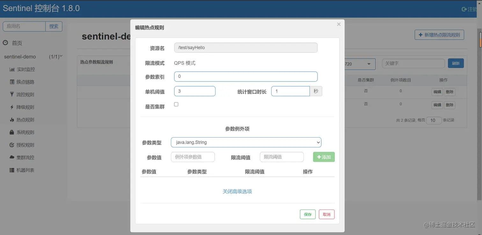The height and width of the screenshot is (235, 482).
Task: Click the logout icon in the header
Action: point(464,9)
